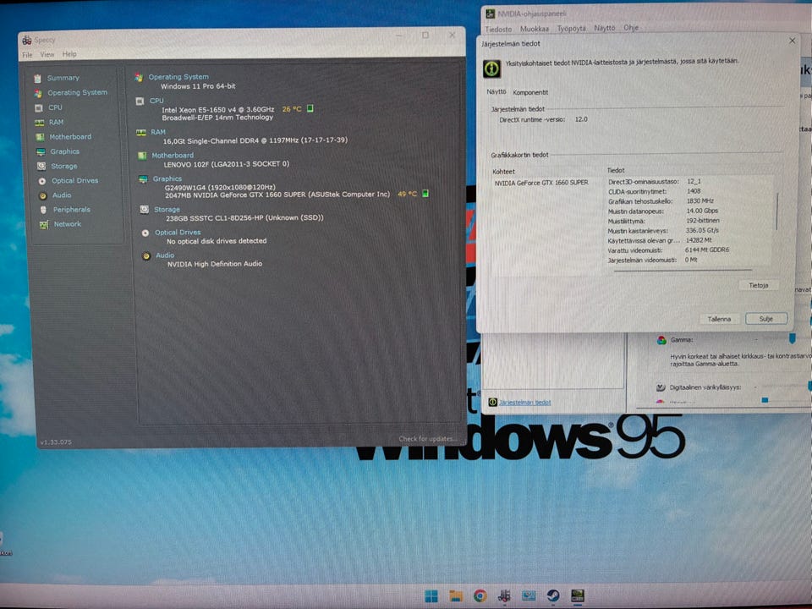Screen dimensions: 812x609
Task: Open the Näyttö menu in NVIDIA menu bar
Action: pos(604,28)
